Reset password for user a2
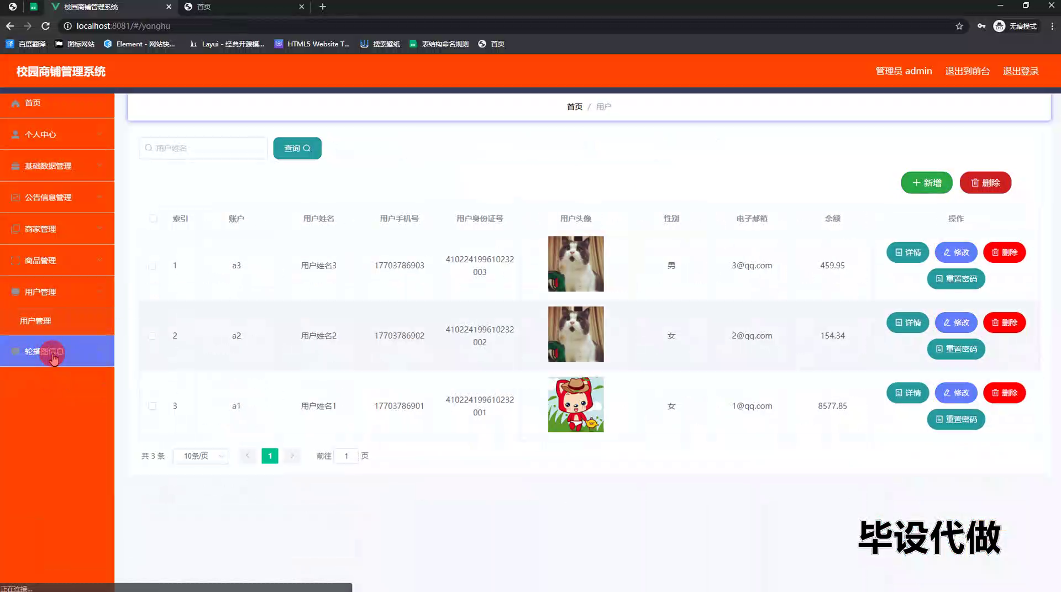The height and width of the screenshot is (592, 1061). [x=956, y=349]
